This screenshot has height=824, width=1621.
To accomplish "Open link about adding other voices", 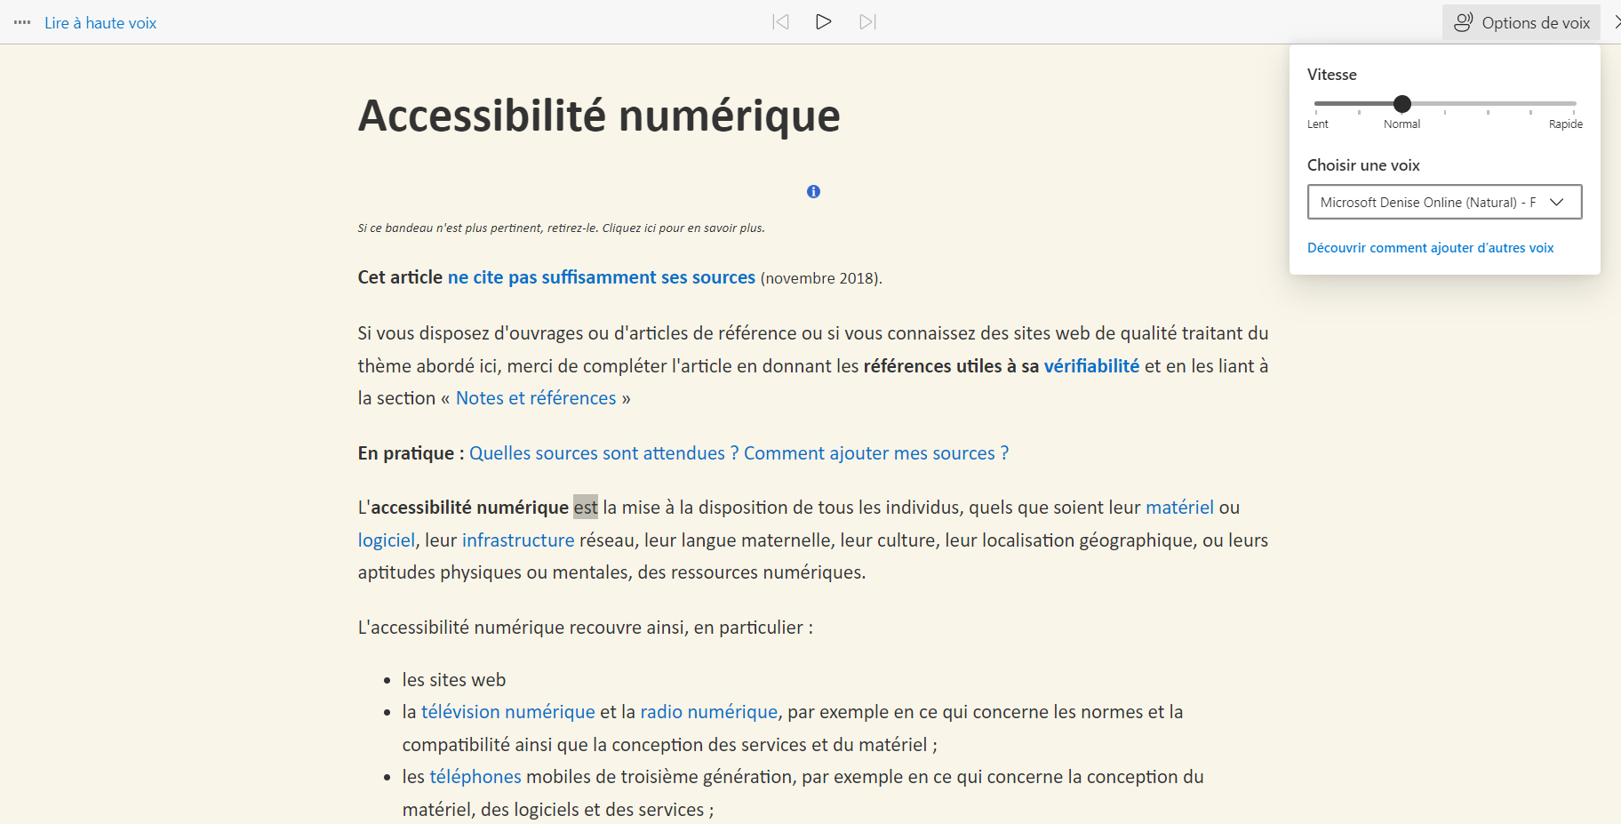I will point(1430,248).
